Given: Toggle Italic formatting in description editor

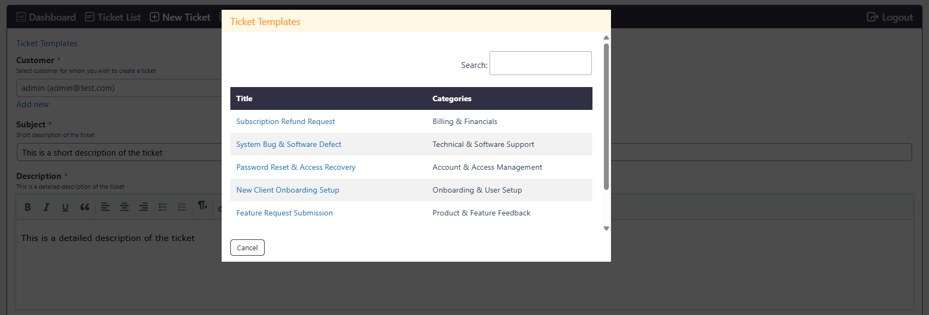Looking at the screenshot, I should pyautogui.click(x=46, y=207).
